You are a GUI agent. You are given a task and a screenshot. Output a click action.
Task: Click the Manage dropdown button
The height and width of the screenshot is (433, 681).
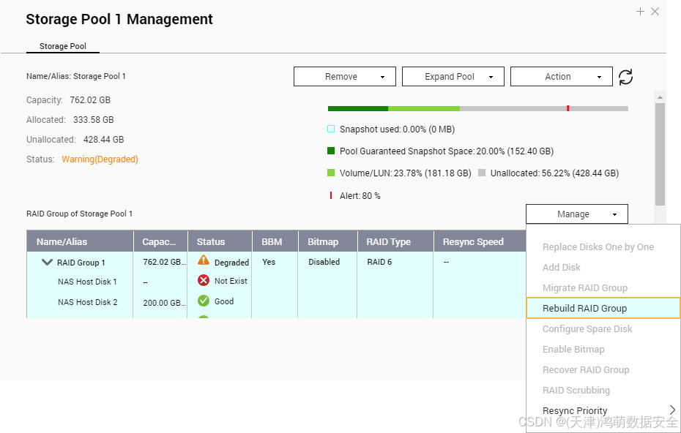[x=576, y=214]
